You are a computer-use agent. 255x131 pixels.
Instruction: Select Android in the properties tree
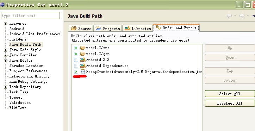17,29
